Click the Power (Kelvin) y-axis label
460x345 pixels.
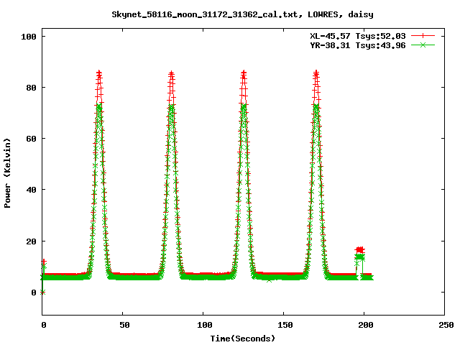click(x=7, y=173)
